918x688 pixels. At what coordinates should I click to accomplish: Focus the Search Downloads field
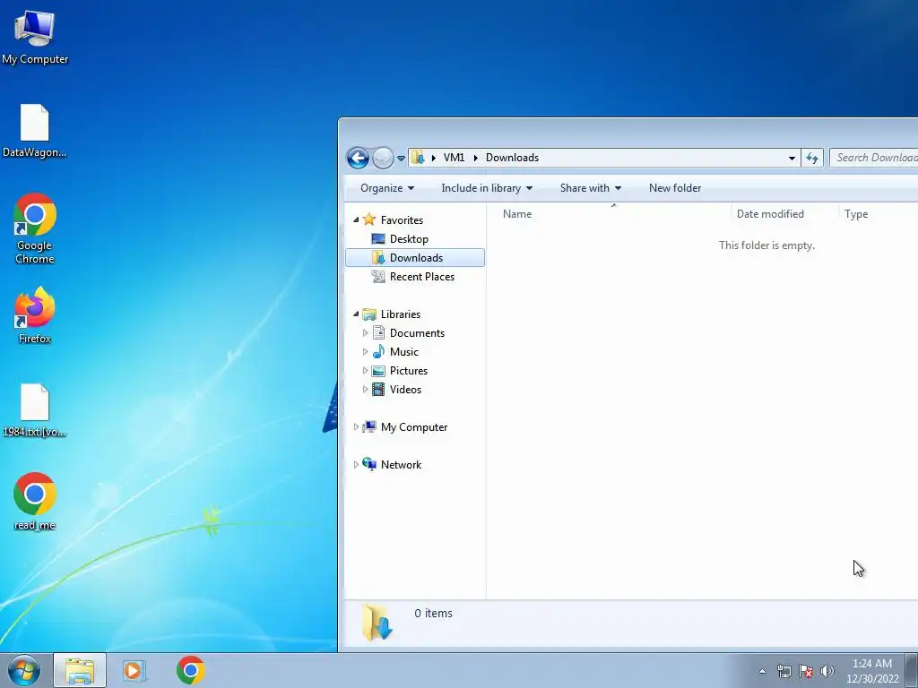coord(873,158)
